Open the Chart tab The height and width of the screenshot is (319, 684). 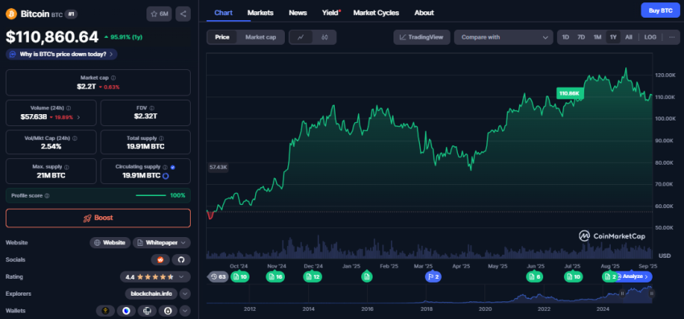pyautogui.click(x=224, y=13)
